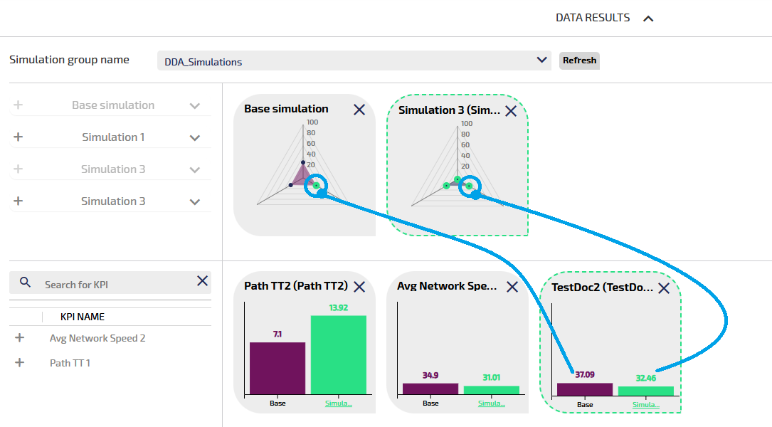Expand the Simulation 1 chevron
This screenshot has height=427, width=772.
(x=195, y=138)
